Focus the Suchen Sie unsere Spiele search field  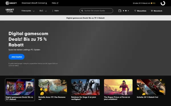tap(96, 11)
